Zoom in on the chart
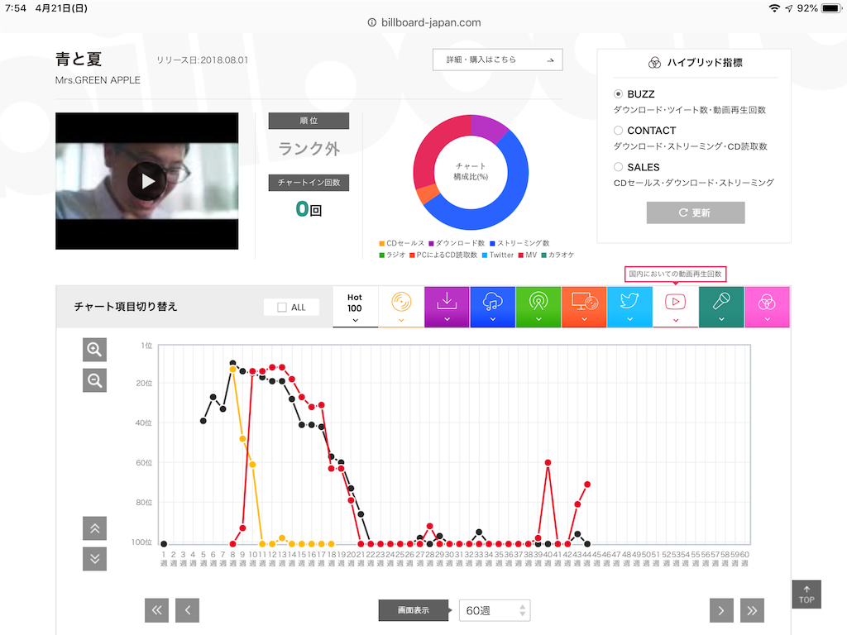The width and height of the screenshot is (847, 635). pyautogui.click(x=94, y=350)
